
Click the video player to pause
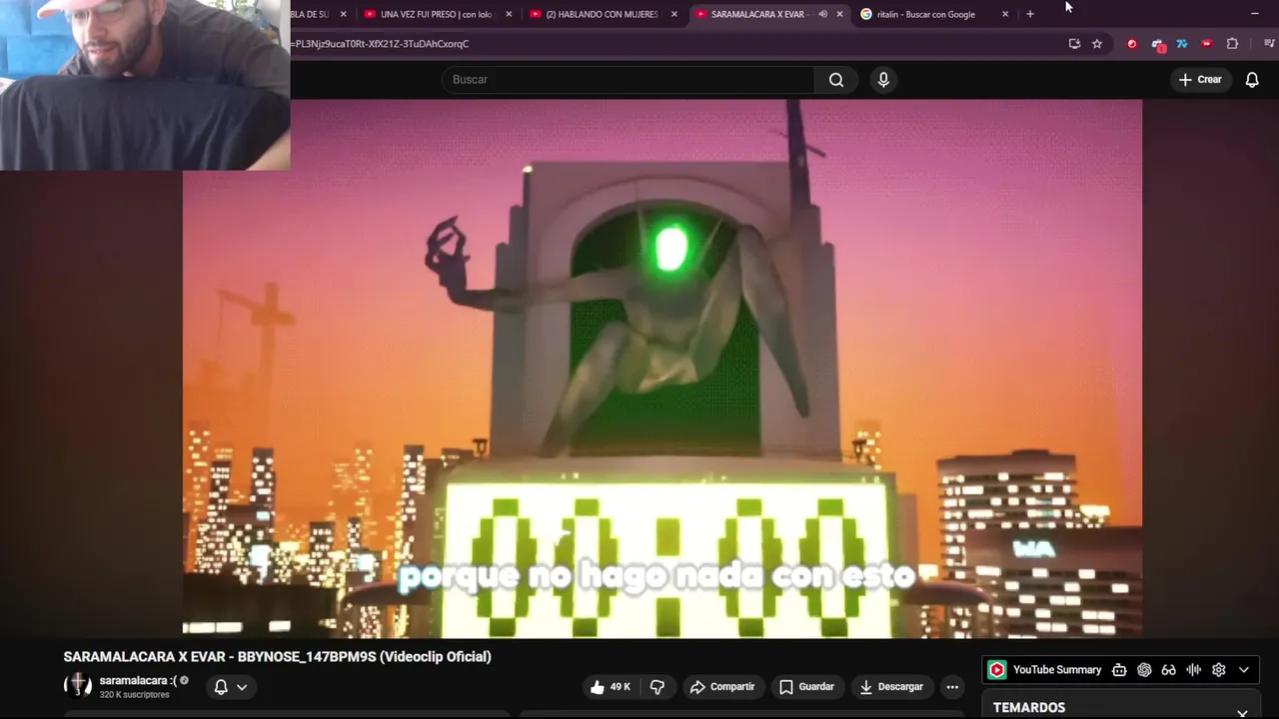(662, 368)
